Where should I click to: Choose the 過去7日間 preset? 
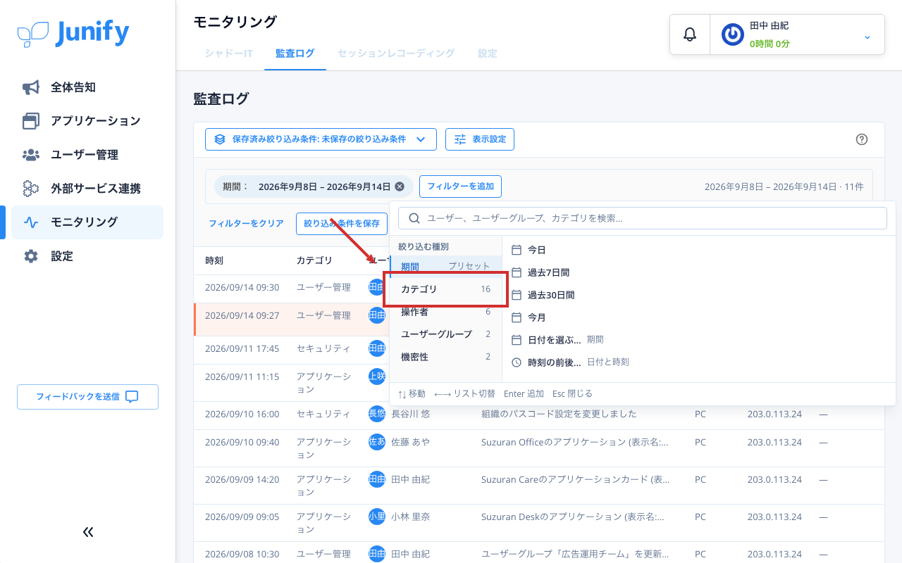tap(698, 272)
